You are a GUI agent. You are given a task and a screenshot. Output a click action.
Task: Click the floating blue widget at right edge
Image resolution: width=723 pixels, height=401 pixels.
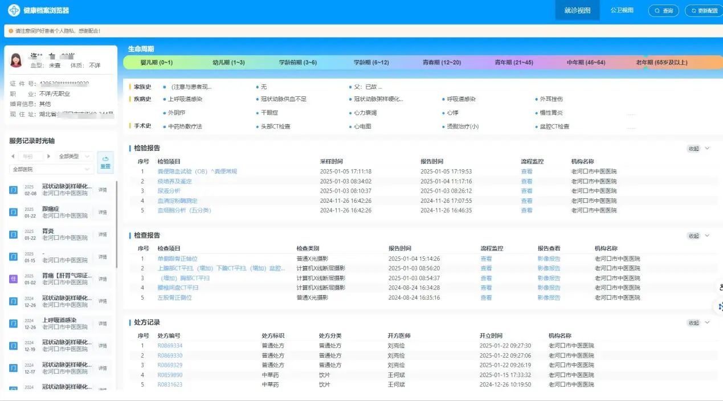[719, 306]
